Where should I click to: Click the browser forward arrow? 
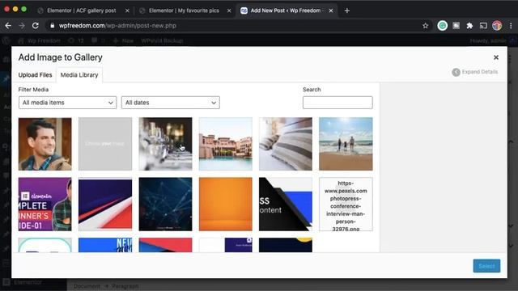pos(22,26)
